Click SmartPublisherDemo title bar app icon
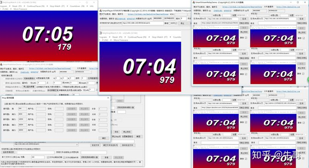The height and width of the screenshot is (168, 309). point(1,64)
